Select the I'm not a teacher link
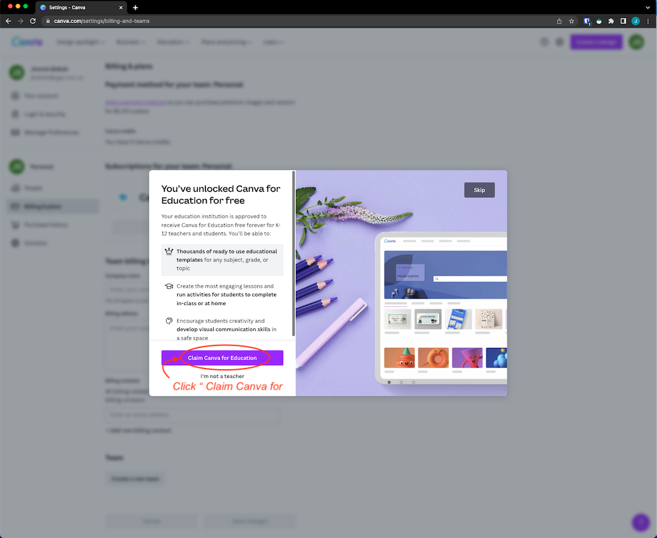This screenshot has width=657, height=538. [222, 376]
